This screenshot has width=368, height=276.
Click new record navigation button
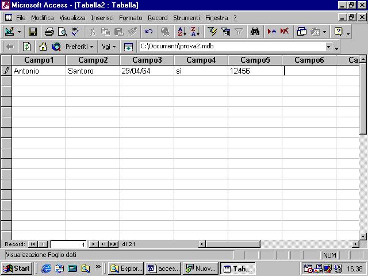pos(113,244)
